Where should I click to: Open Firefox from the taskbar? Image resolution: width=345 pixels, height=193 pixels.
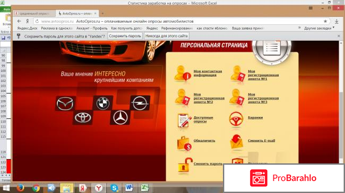(x=21, y=188)
